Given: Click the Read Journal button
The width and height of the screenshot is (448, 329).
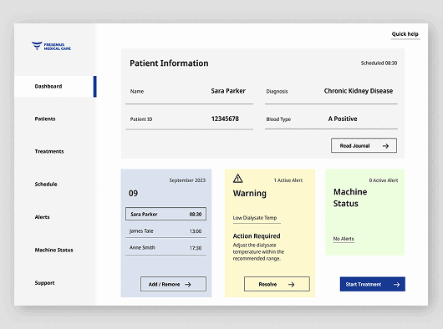Looking at the screenshot, I should tap(364, 145).
